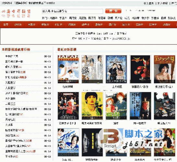Click hot keyword 舒淇 under the search box
The width and height of the screenshot is (177, 162).
[163, 18]
